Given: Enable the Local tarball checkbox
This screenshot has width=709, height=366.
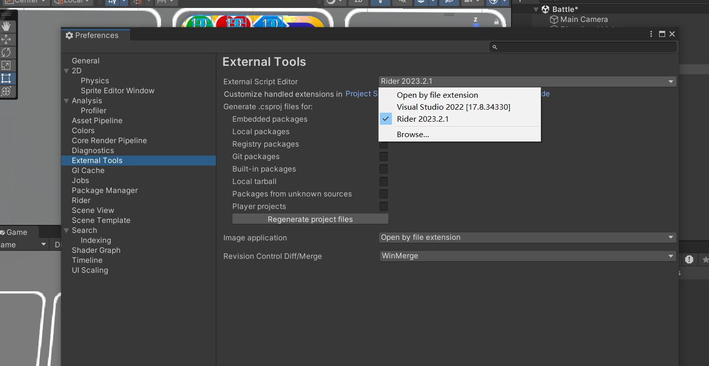Looking at the screenshot, I should 383,182.
